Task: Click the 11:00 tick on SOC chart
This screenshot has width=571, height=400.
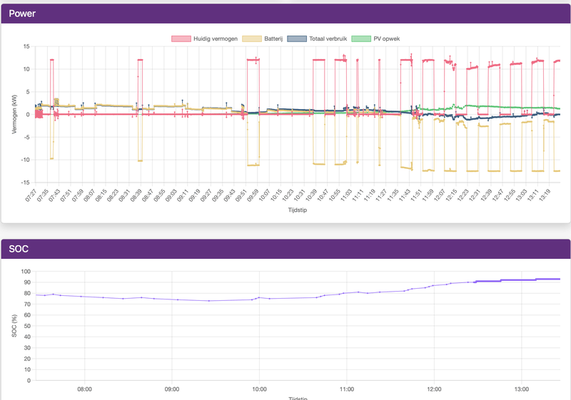Action: click(347, 389)
